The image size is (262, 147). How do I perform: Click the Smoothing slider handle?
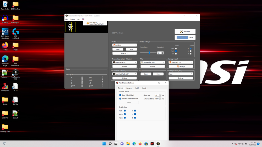pyautogui.click(x=149, y=53)
